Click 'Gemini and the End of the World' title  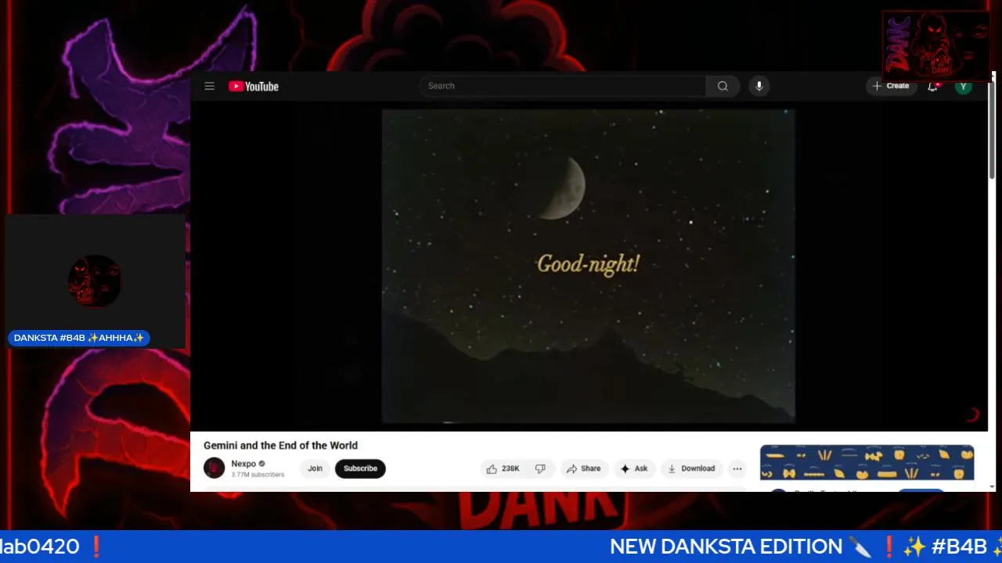pos(280,445)
